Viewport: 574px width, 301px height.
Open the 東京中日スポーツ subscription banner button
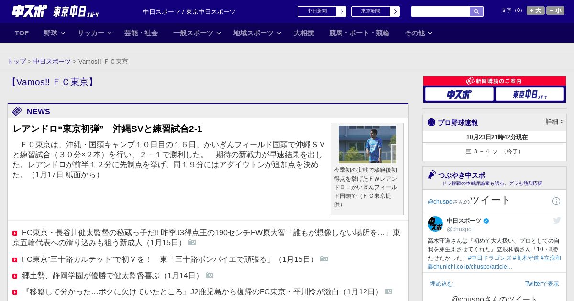pos(530,94)
